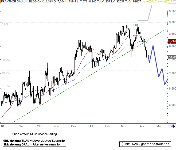Select the grey 7,599 last price tag
This screenshot has width=176, height=150.
(x=172, y=57)
